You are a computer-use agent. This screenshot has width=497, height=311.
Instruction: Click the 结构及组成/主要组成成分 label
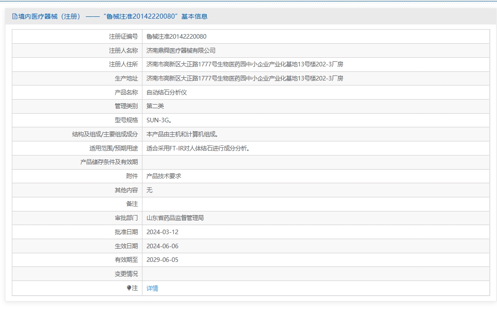(x=105, y=134)
